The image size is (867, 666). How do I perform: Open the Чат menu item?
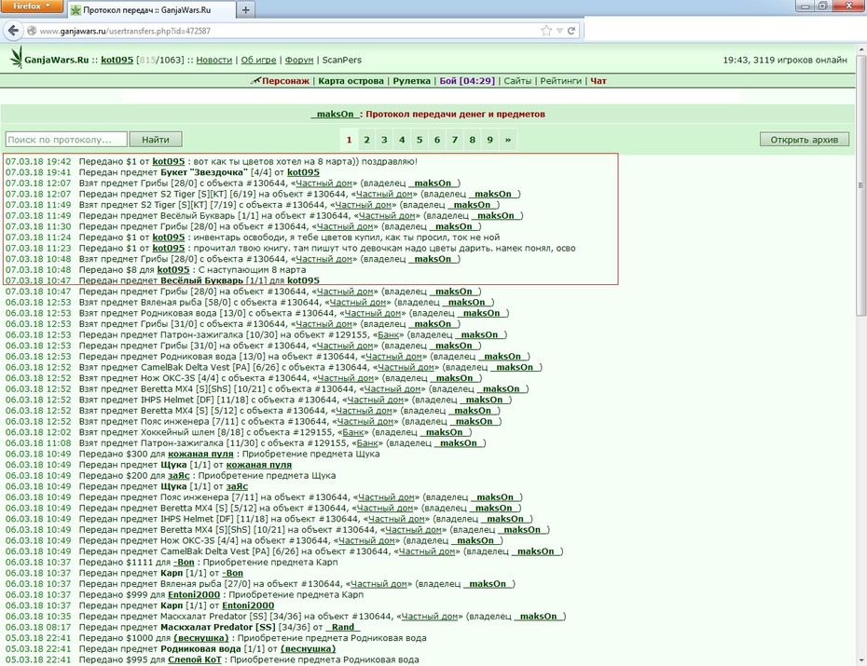pos(599,81)
